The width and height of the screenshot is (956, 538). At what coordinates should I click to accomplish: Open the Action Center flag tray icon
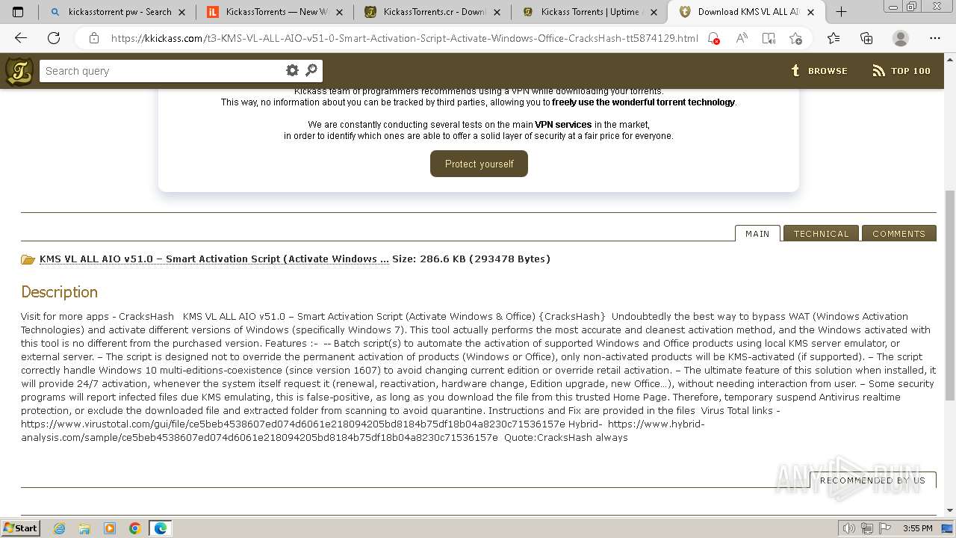pyautogui.click(x=884, y=528)
